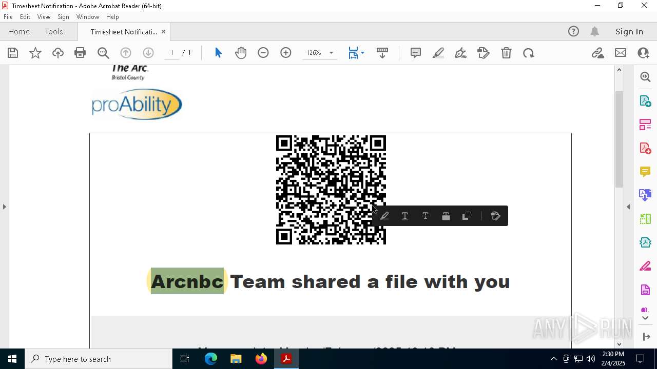Open the Export PDF tool in right pane

tap(645, 101)
